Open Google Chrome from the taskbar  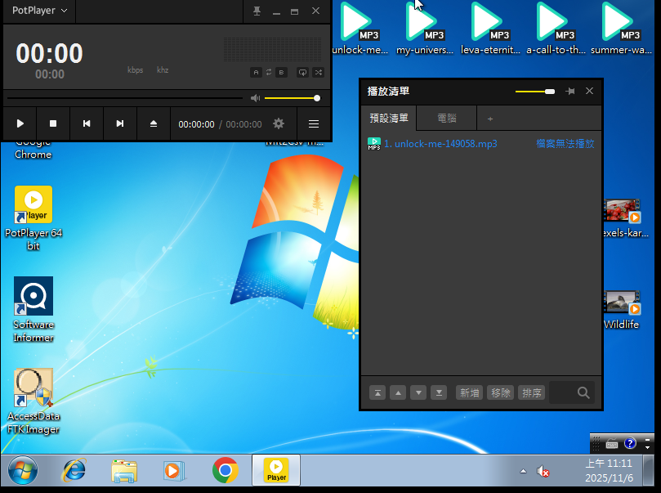tap(226, 470)
